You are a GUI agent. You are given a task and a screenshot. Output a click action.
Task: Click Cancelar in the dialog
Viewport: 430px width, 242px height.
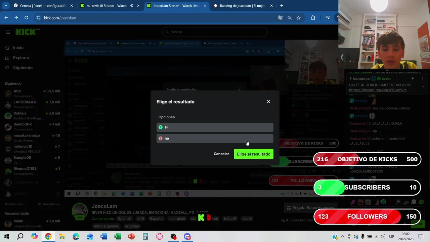click(x=221, y=154)
